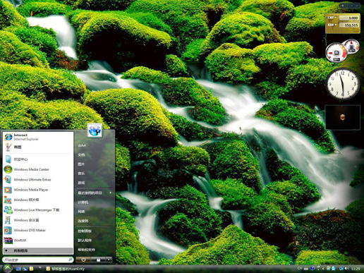Launch Windows Media Center
The image size is (364, 273).
37,169
